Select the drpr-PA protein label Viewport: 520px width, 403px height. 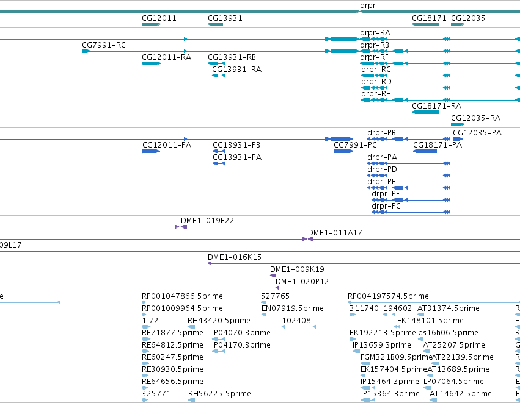point(383,157)
